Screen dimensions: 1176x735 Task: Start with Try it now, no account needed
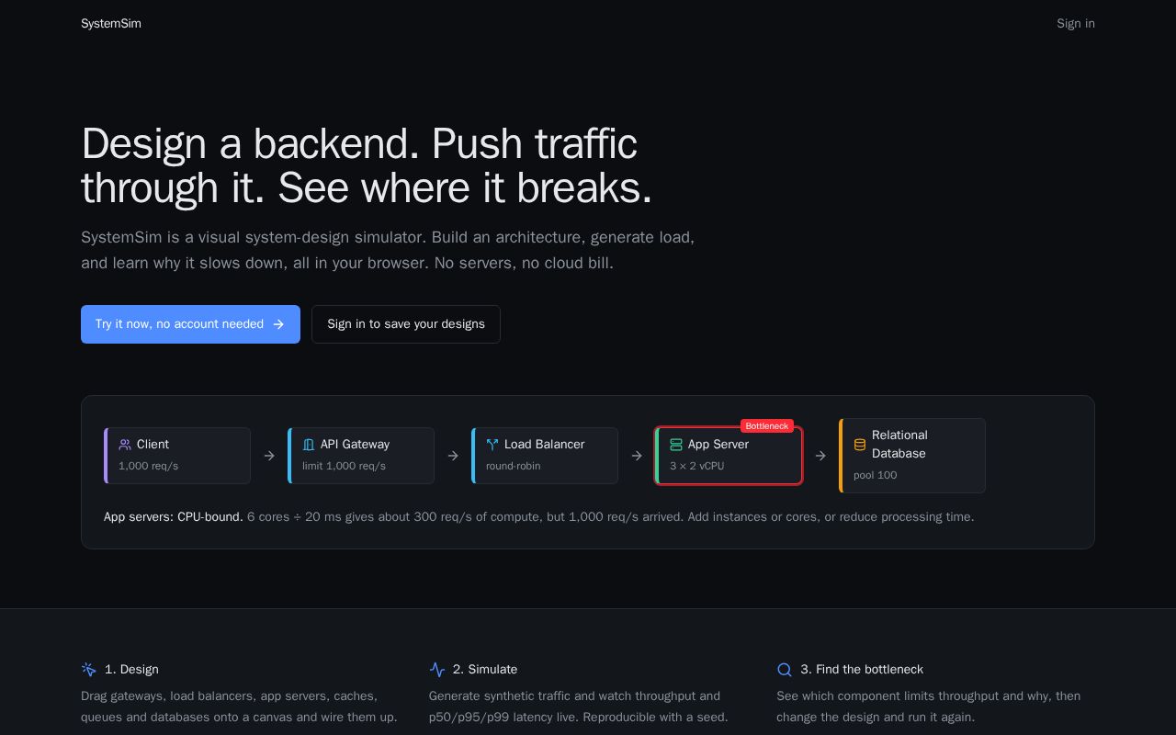pos(190,324)
